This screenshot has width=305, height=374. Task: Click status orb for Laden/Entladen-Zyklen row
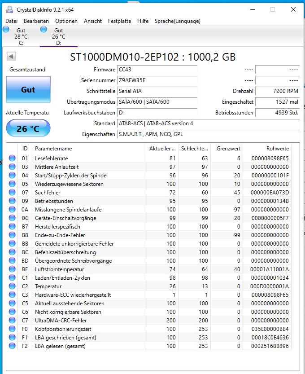point(12,277)
